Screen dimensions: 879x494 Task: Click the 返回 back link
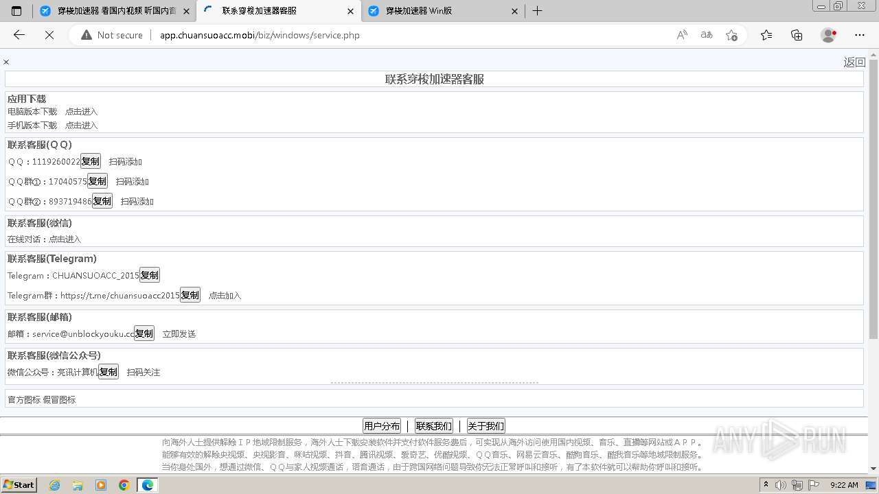tap(854, 62)
